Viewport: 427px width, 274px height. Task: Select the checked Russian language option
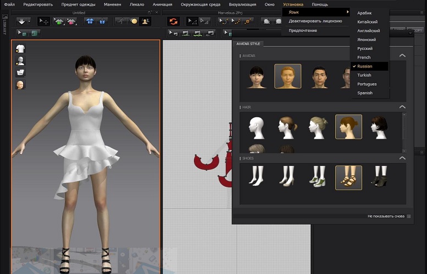point(369,66)
